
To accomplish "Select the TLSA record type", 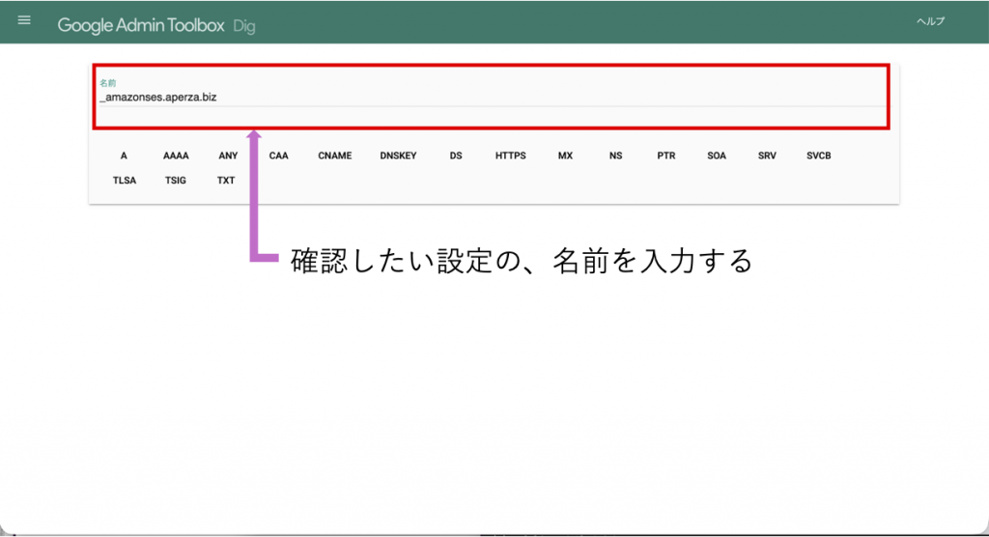I will click(125, 181).
